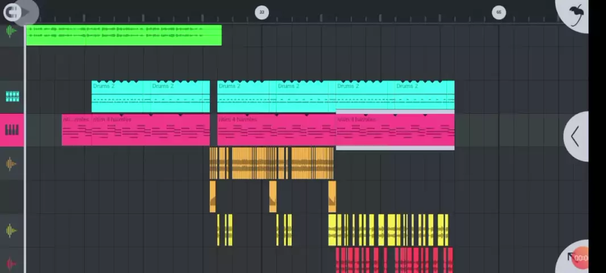This screenshot has width=606, height=273.
Task: Click the long yellow audio clip group
Action: pos(388,230)
